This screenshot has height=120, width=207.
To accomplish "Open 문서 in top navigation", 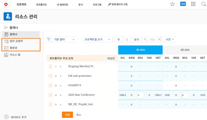I will (81, 4).
